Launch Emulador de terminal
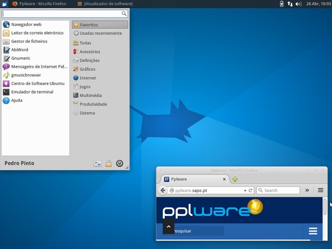Viewport: 332px width, 249px height. tap(36, 92)
